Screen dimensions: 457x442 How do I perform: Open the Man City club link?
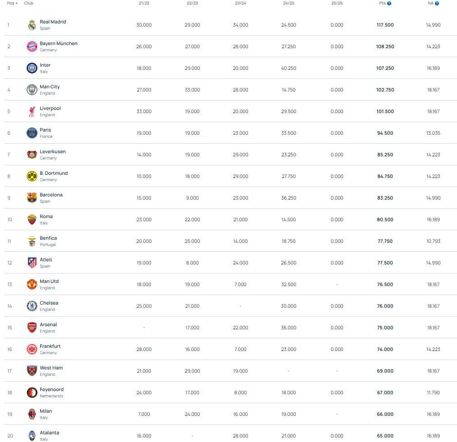50,87
